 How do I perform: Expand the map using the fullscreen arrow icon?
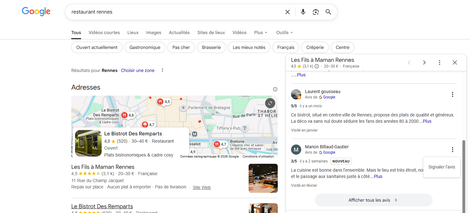tap(270, 103)
